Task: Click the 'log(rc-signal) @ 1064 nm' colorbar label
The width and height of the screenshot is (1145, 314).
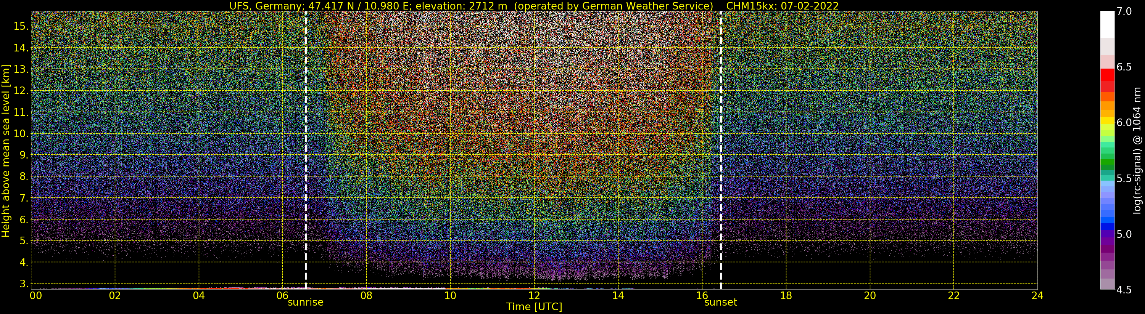Action: coord(1138,151)
